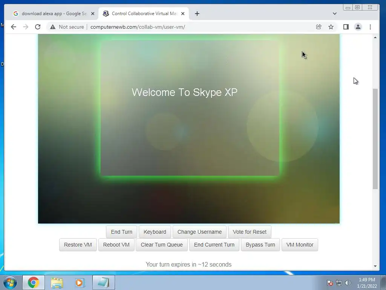The width and height of the screenshot is (386, 290).
Task: Click Reboot VM button
Action: 116,245
